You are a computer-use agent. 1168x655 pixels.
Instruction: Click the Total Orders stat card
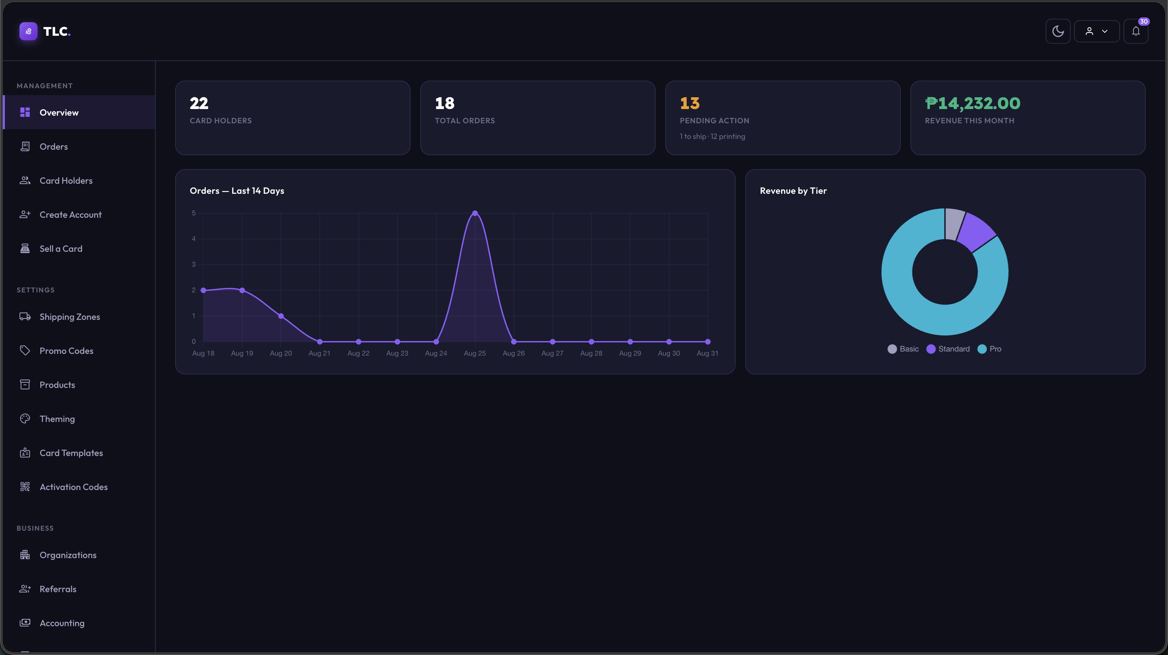[x=538, y=118]
